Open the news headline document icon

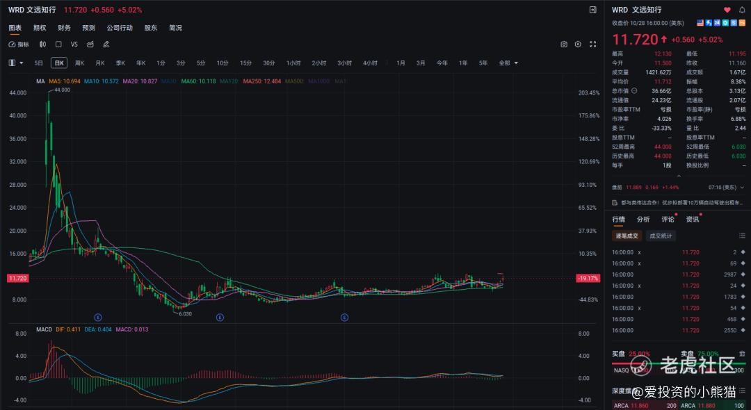click(615, 203)
